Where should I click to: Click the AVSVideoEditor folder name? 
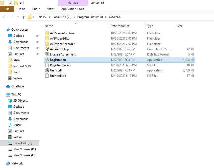[60, 39]
